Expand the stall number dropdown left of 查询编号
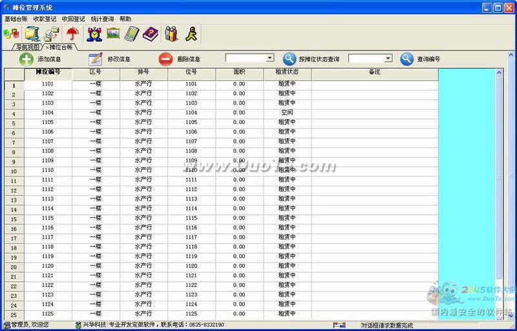Image resolution: width=517 pixels, height=331 pixels. [388, 58]
